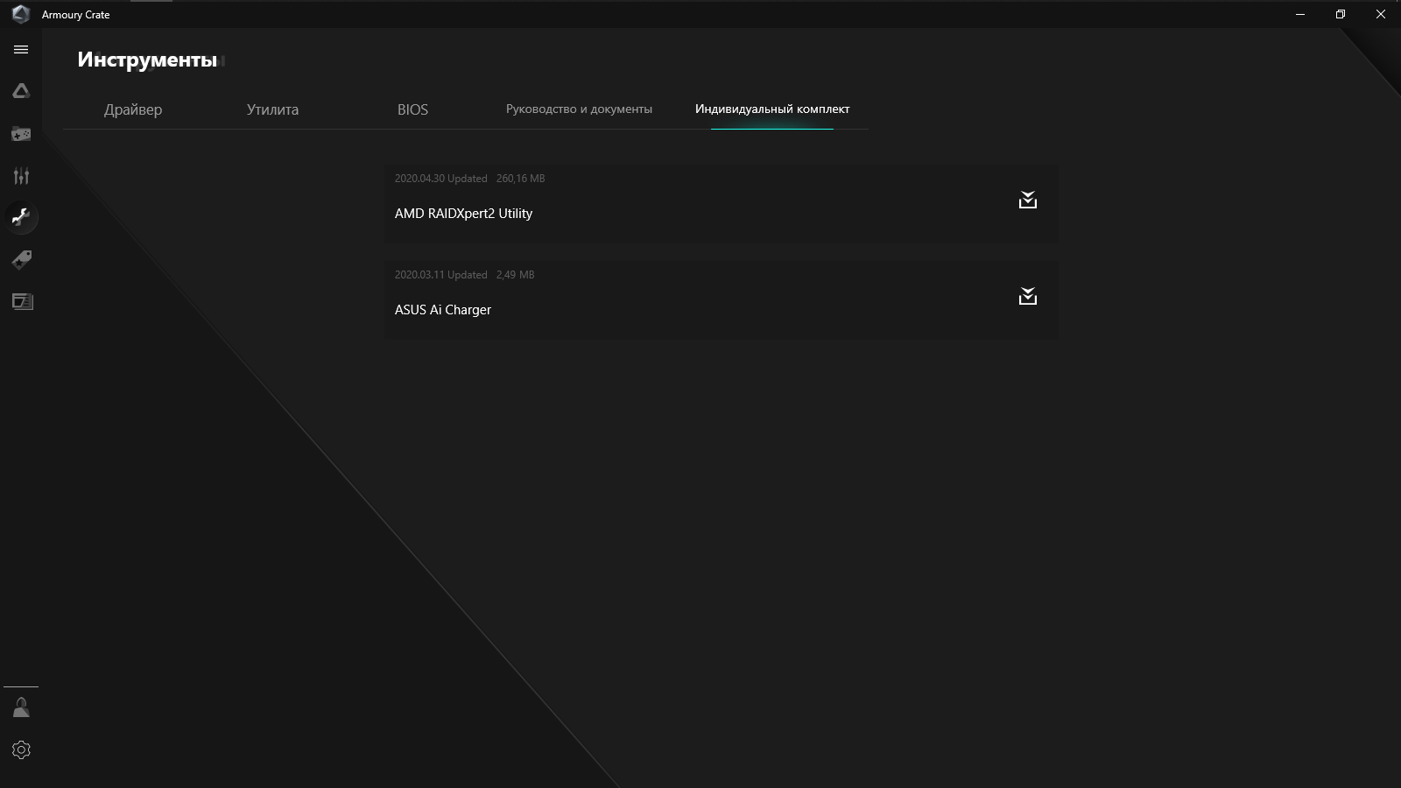Switch to the Драйвер tab
Screen dimensions: 1401x788
pyautogui.click(x=133, y=109)
